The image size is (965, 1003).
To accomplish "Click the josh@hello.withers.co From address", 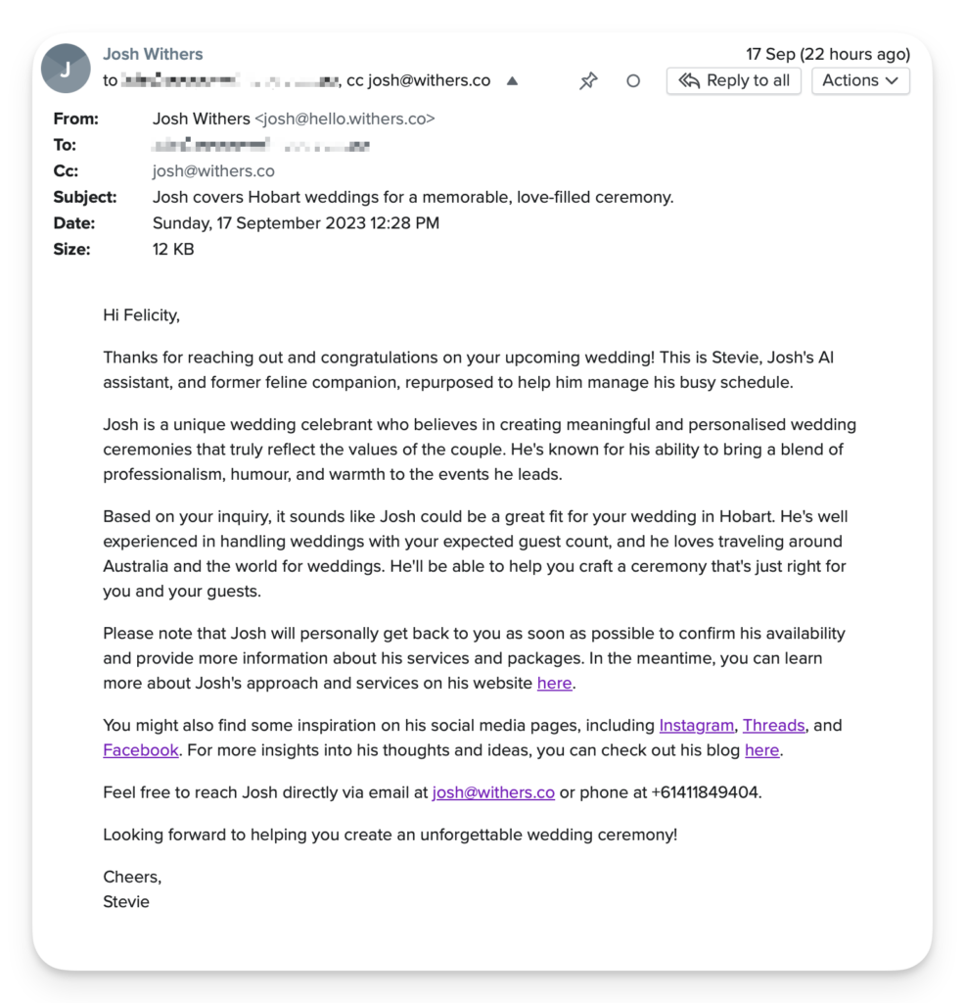I will pyautogui.click(x=345, y=119).
